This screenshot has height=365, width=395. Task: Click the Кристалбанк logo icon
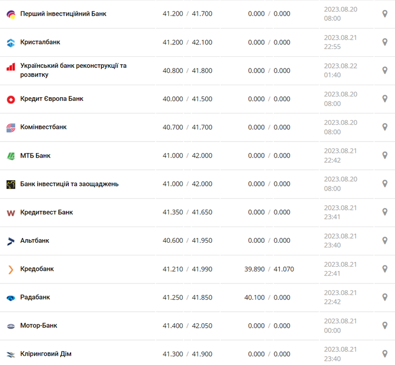coord(11,43)
